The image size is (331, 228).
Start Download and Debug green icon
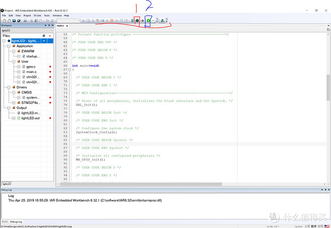(x=148, y=21)
